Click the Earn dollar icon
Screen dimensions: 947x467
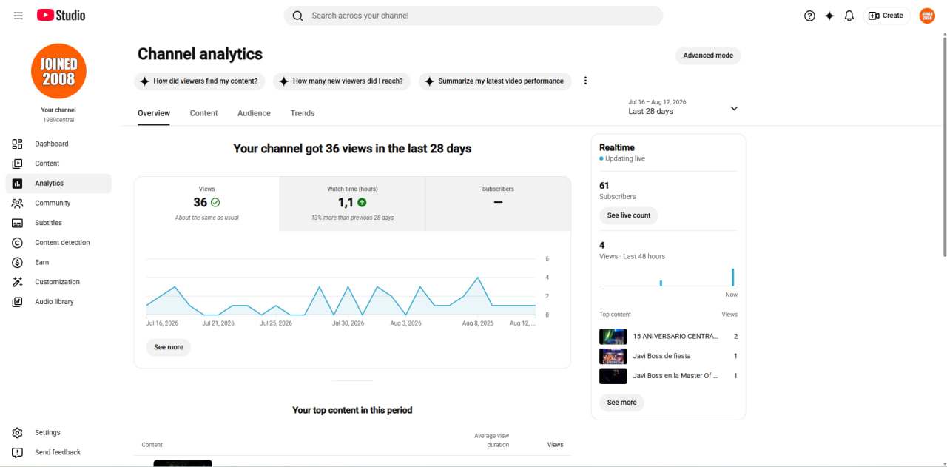tap(17, 262)
